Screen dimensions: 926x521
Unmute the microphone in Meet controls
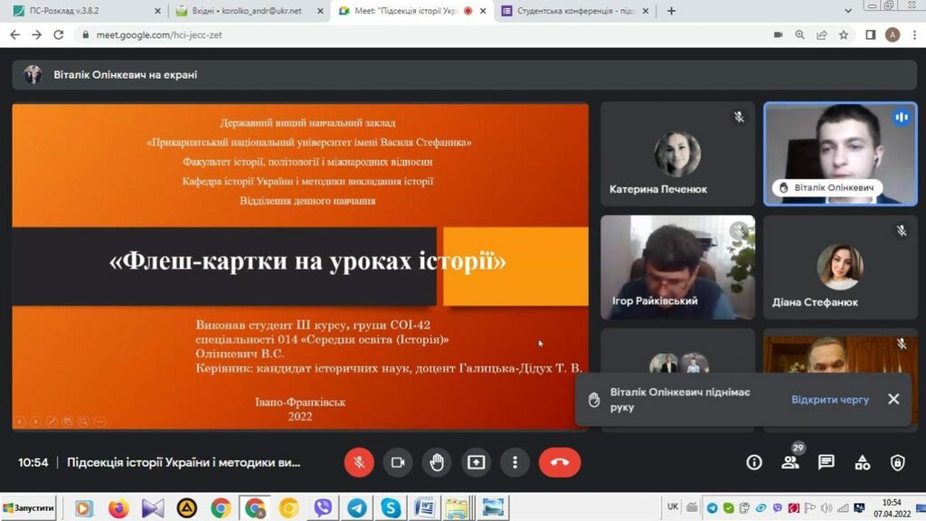pyautogui.click(x=359, y=462)
